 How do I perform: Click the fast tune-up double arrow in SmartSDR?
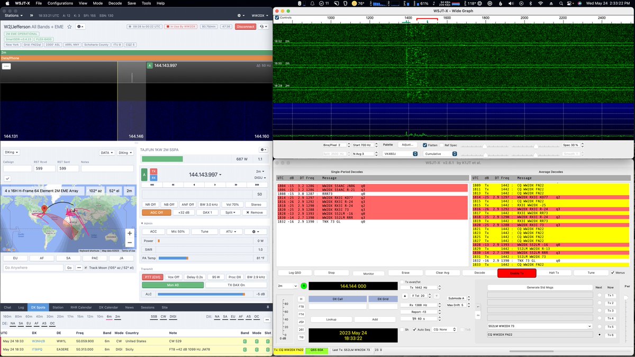(x=235, y=184)
